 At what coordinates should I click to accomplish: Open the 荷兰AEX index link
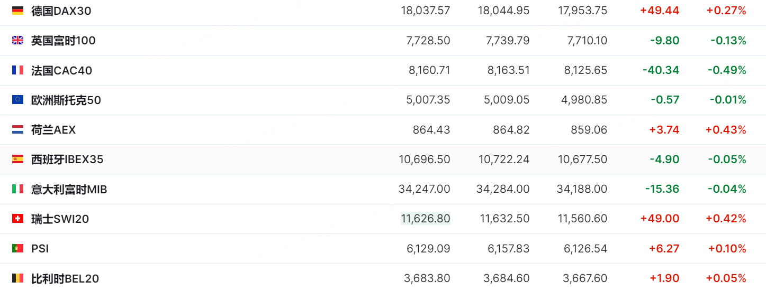click(53, 129)
